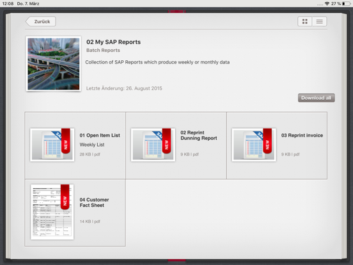
Task: Switch to list view layout
Action: [320, 22]
